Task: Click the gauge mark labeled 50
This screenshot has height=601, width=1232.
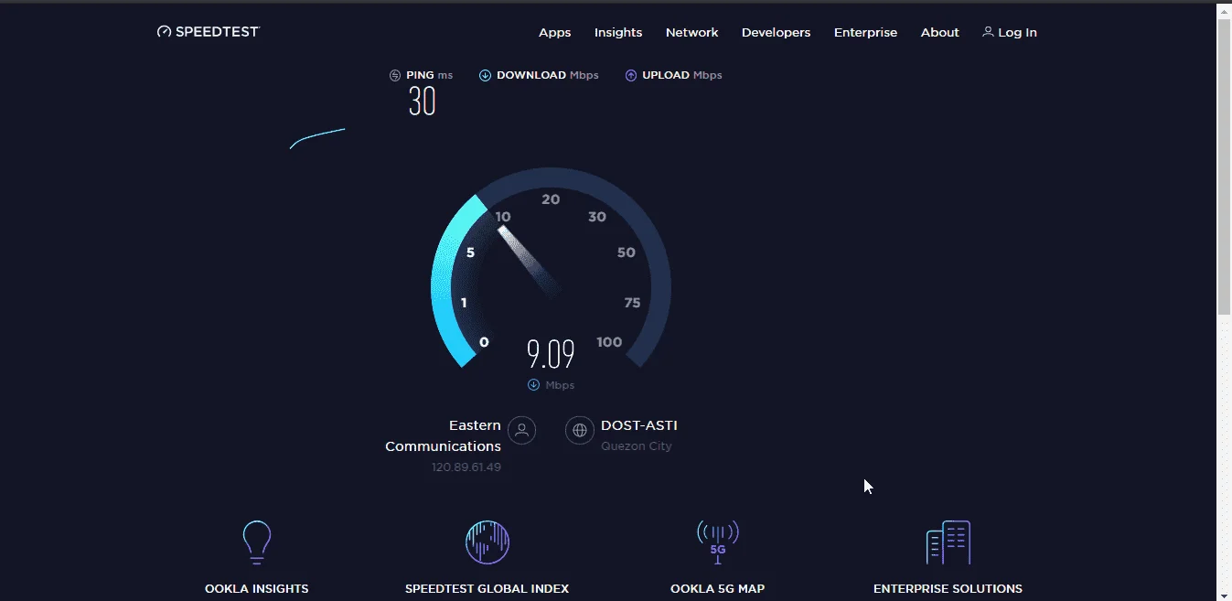Action: [626, 252]
